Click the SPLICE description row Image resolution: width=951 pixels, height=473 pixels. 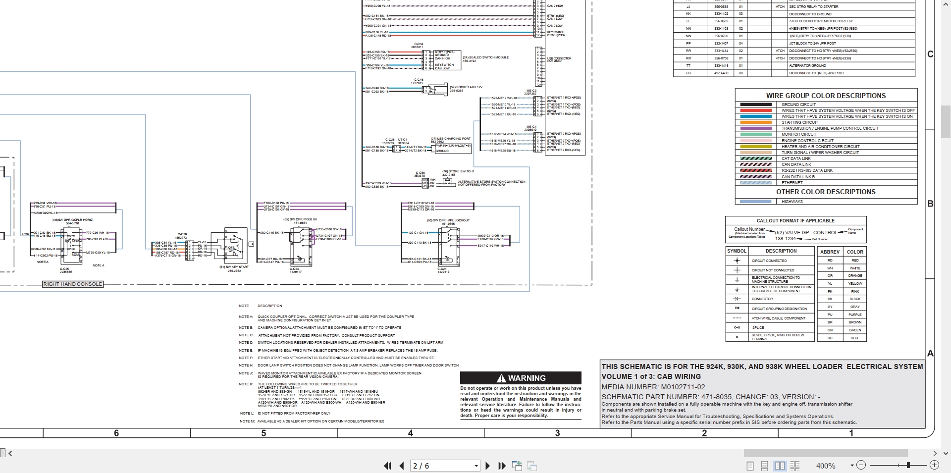[770, 327]
